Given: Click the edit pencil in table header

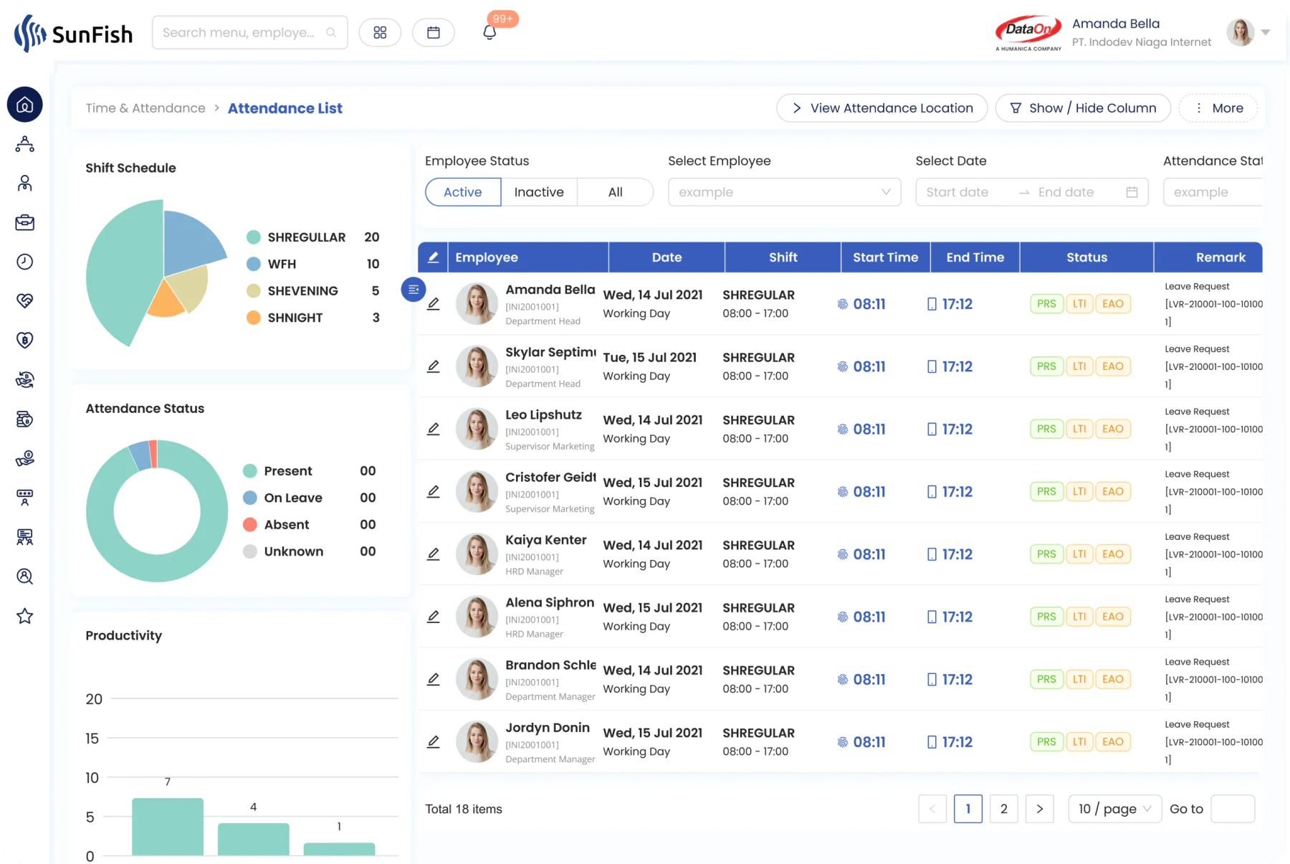Looking at the screenshot, I should (x=434, y=257).
